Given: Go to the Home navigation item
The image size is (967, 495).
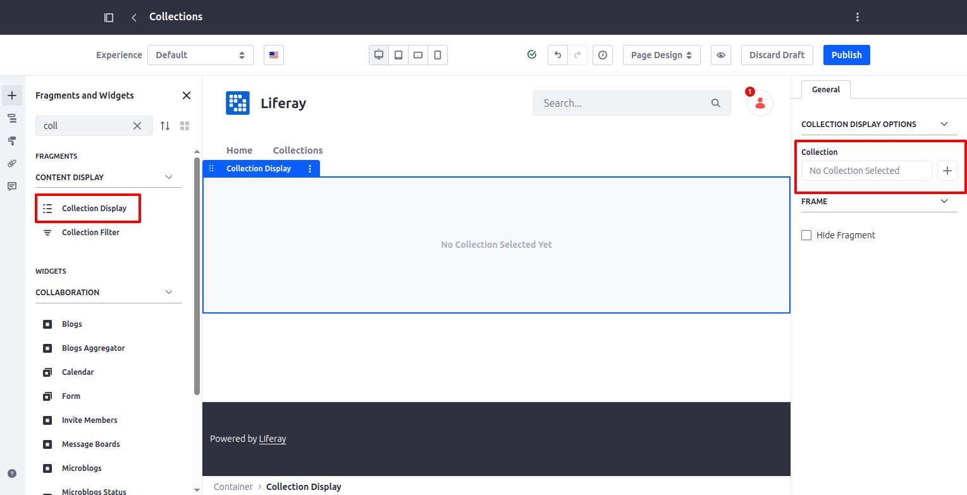Looking at the screenshot, I should click(239, 150).
